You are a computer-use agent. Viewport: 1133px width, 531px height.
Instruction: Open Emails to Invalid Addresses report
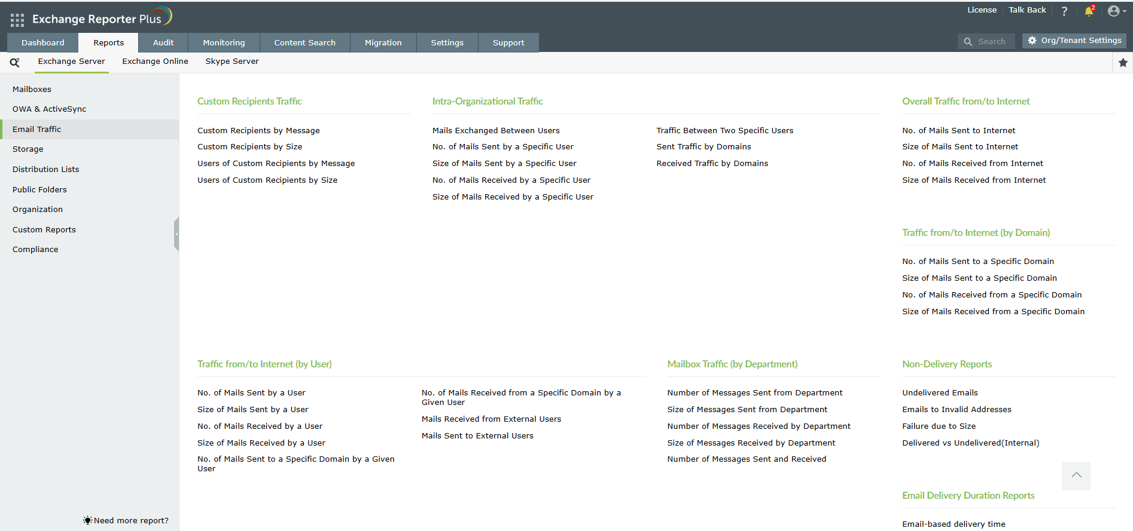[x=957, y=410]
